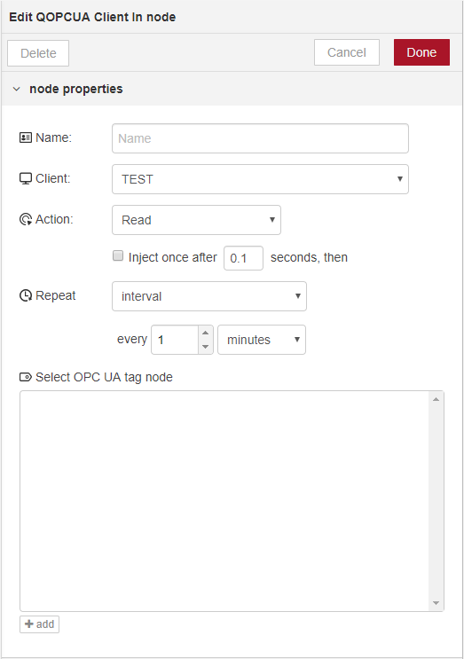Click the Name input field

tap(260, 138)
